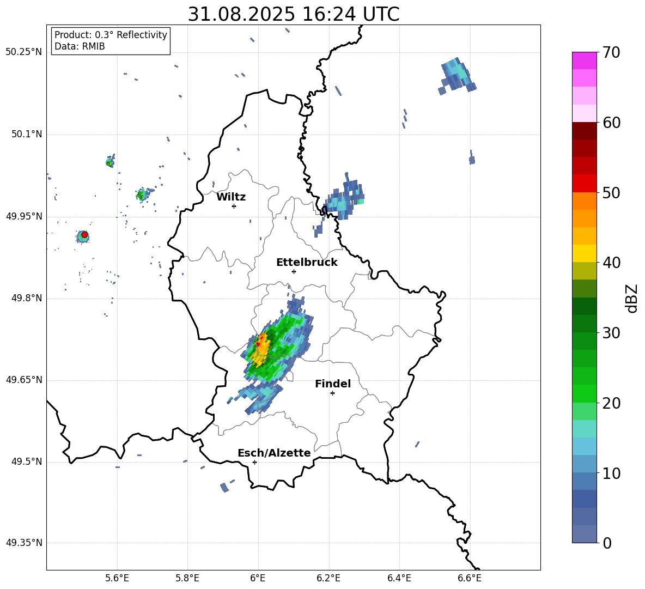This screenshot has height=589, width=645.
Task: Click the dark green swatch between 30 and 40
Action: click(584, 306)
